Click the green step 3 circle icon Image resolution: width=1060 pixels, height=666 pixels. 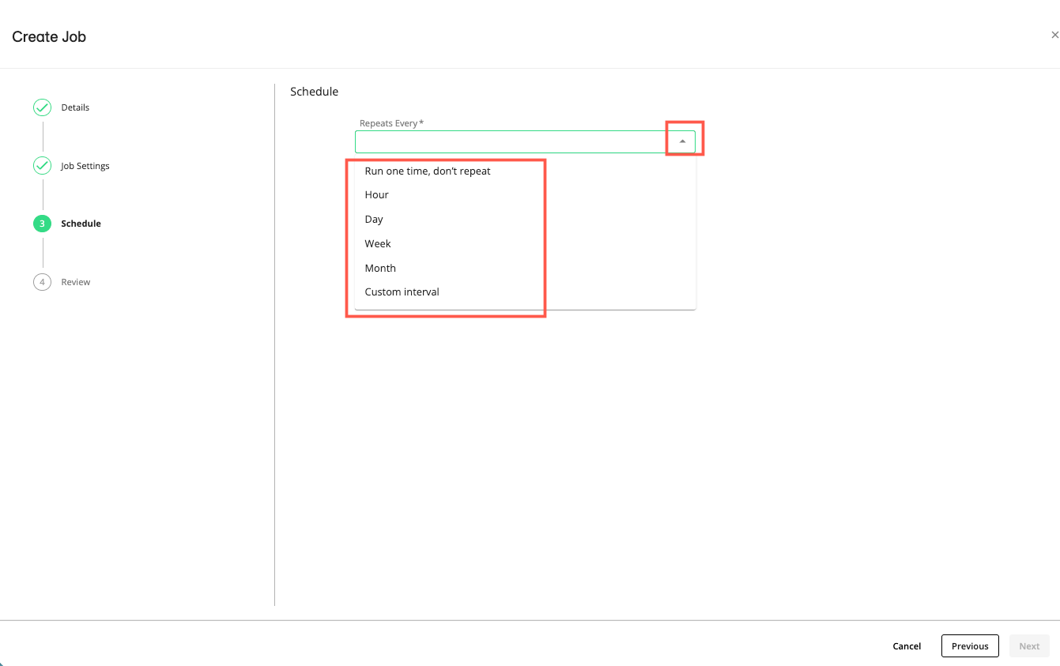pyautogui.click(x=42, y=224)
